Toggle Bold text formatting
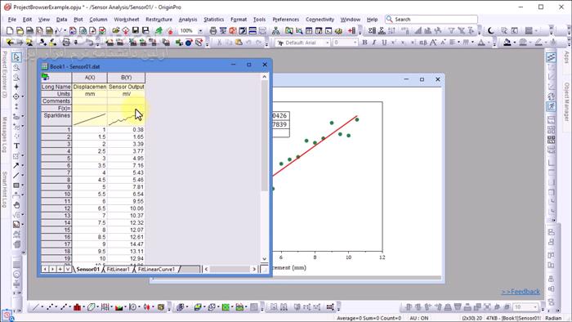 point(364,42)
